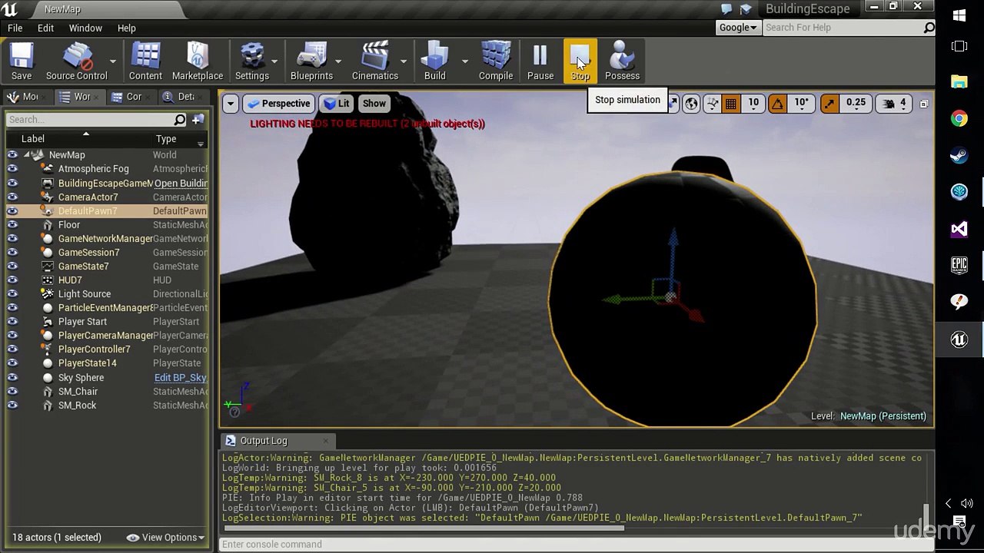Toggle visibility of Sky Sphere

[12, 377]
